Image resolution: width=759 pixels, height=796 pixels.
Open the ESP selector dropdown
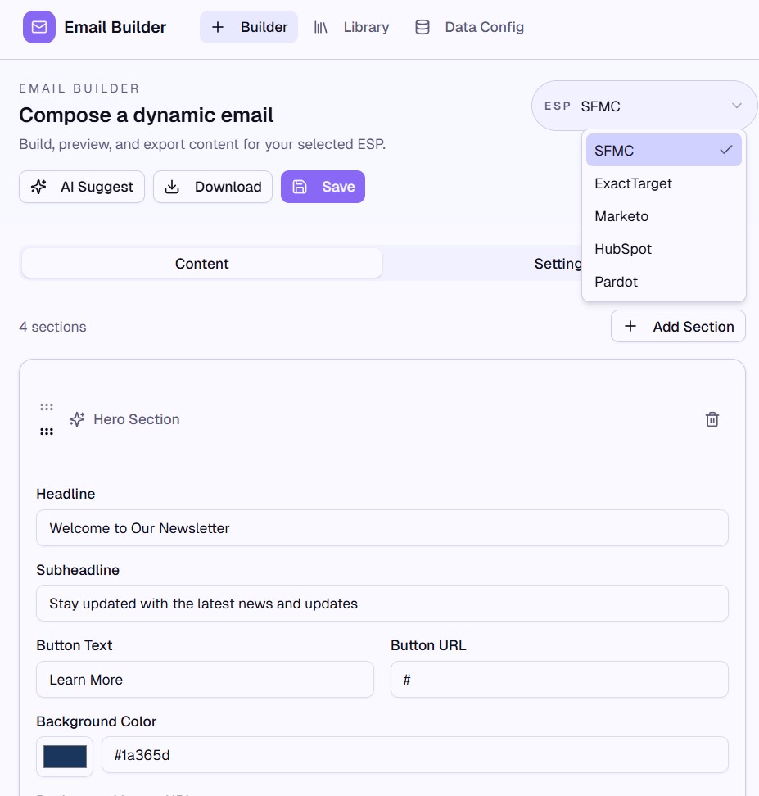point(644,106)
